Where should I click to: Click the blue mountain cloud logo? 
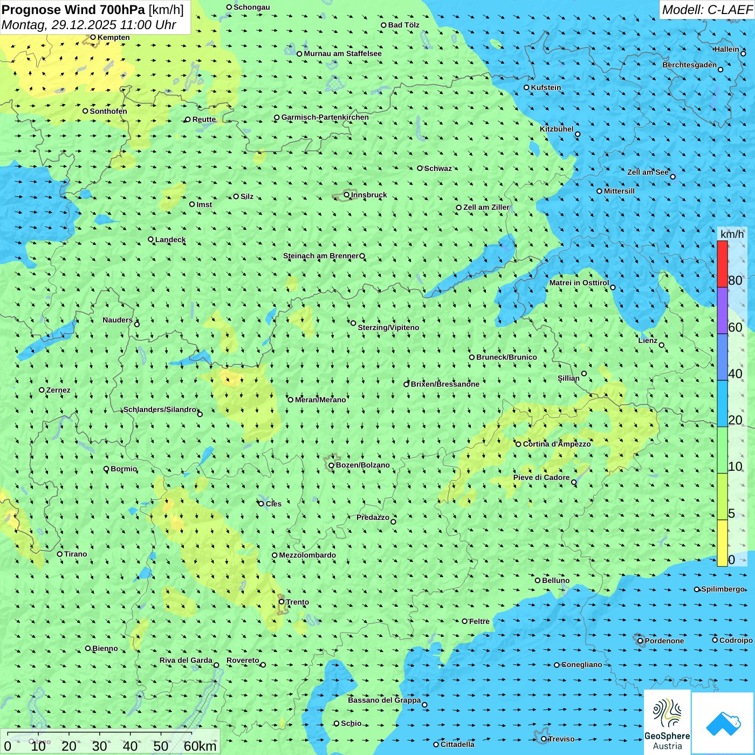pos(723,723)
